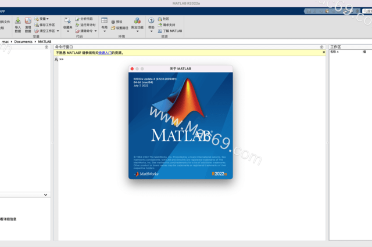Open the Variable (变量) dropdown
This screenshot has width=372, height=247.
pos(41,19)
